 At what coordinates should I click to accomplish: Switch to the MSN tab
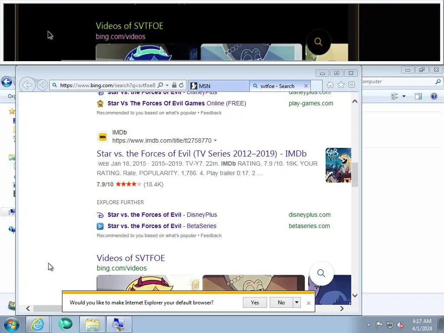(219, 86)
